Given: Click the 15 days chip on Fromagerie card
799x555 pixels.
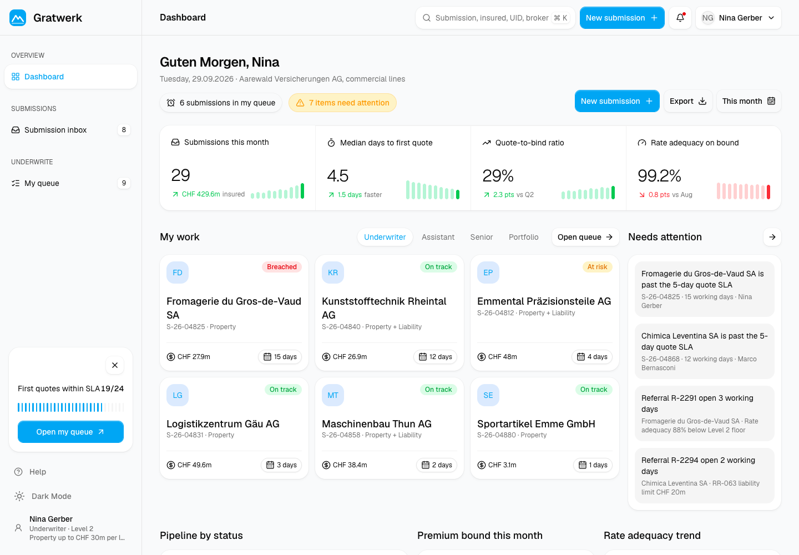Looking at the screenshot, I should 280,357.
